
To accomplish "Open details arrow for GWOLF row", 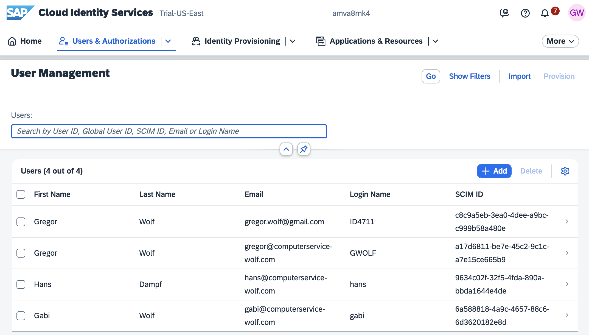I will point(567,253).
